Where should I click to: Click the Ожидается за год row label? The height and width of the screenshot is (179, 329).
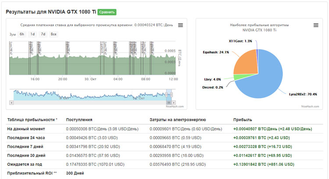point(25,165)
